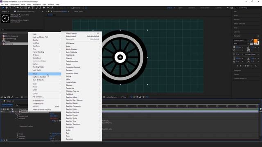Click the Faux Bold style icon

coord(237,66)
